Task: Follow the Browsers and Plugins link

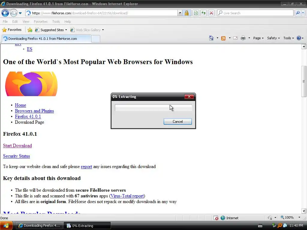Action: [x=34, y=111]
